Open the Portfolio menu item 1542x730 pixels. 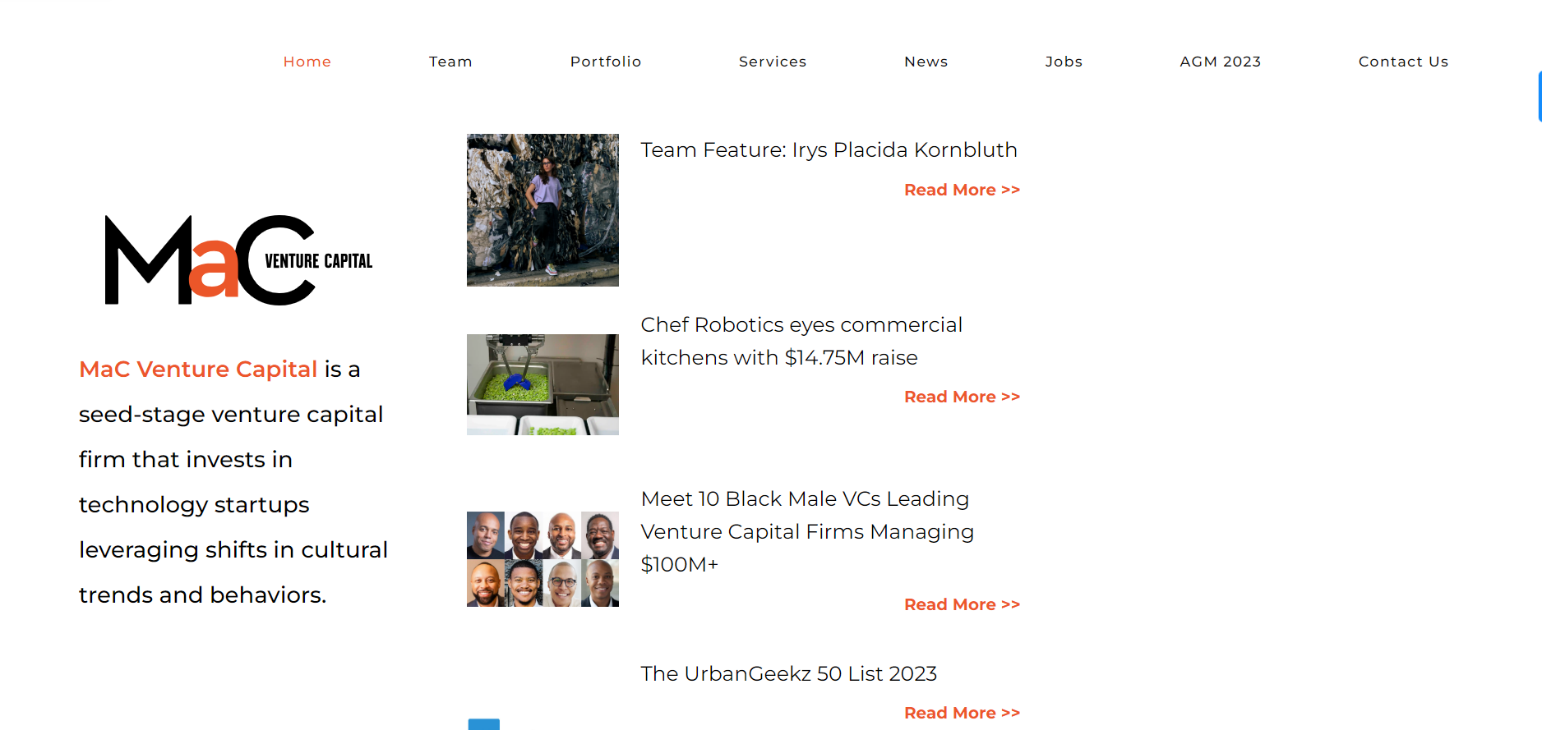[x=606, y=62]
